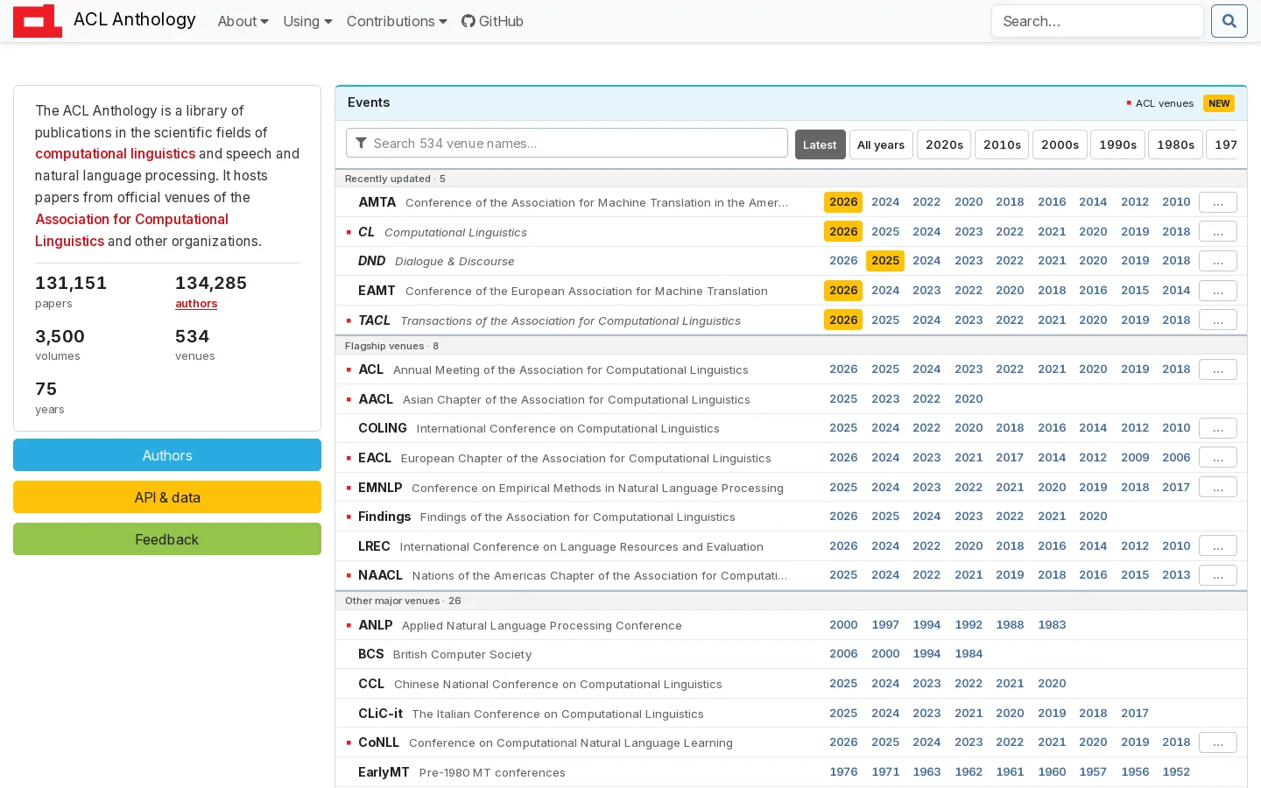Select the All years filter
The height and width of the screenshot is (788, 1261).
(881, 144)
